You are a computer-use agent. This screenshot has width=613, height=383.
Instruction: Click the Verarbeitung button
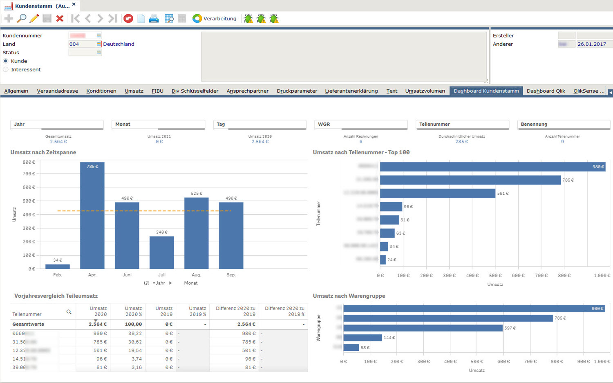pyautogui.click(x=215, y=18)
